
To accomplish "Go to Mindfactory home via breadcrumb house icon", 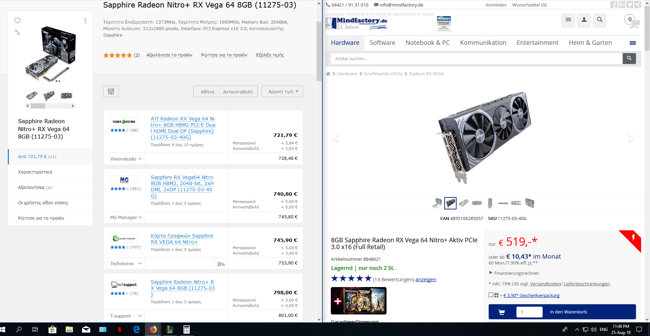I will click(x=328, y=74).
